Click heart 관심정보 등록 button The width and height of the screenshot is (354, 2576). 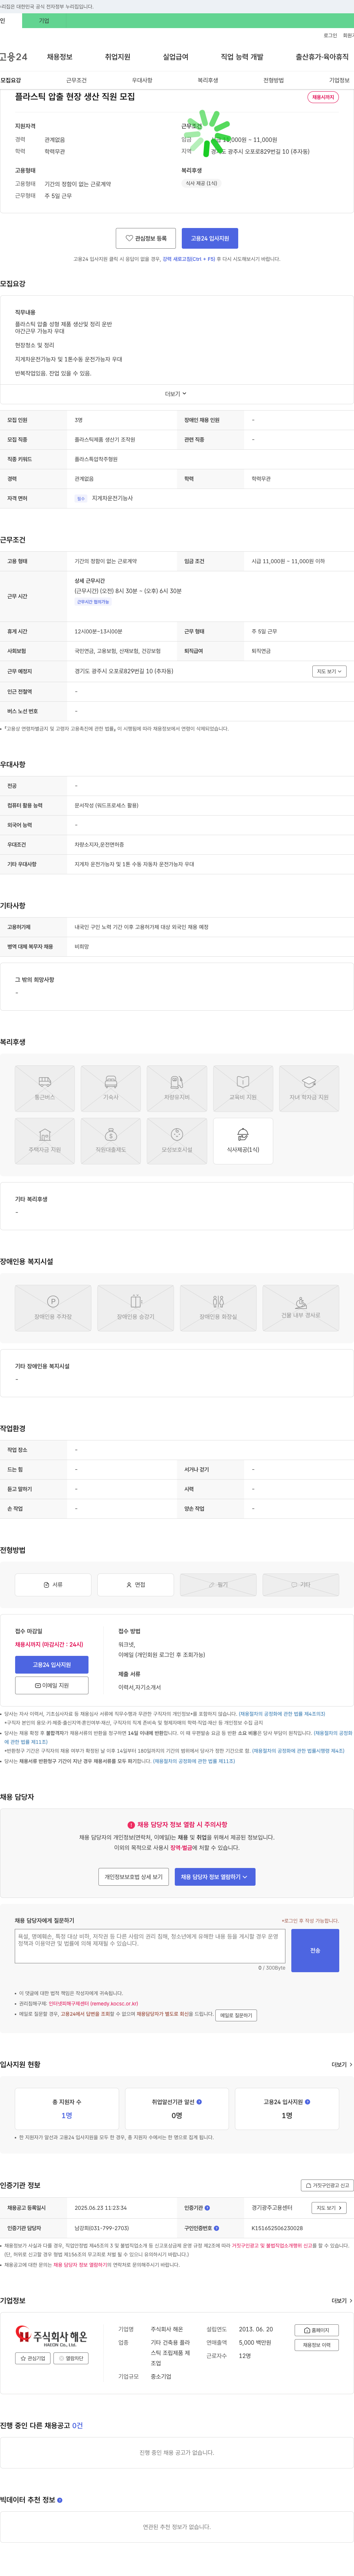pyautogui.click(x=146, y=238)
